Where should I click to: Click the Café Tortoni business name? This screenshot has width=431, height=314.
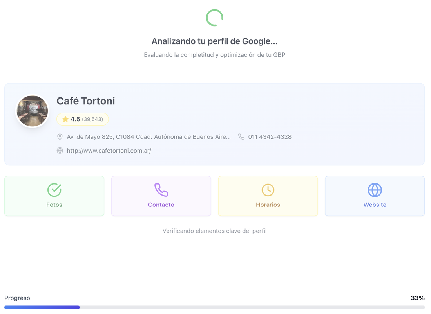[x=86, y=101]
